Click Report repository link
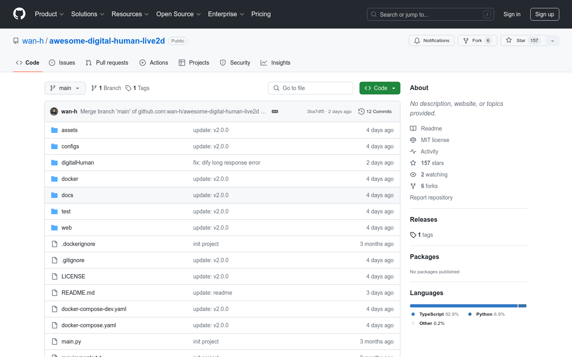This screenshot has width=572, height=357. pyautogui.click(x=431, y=198)
